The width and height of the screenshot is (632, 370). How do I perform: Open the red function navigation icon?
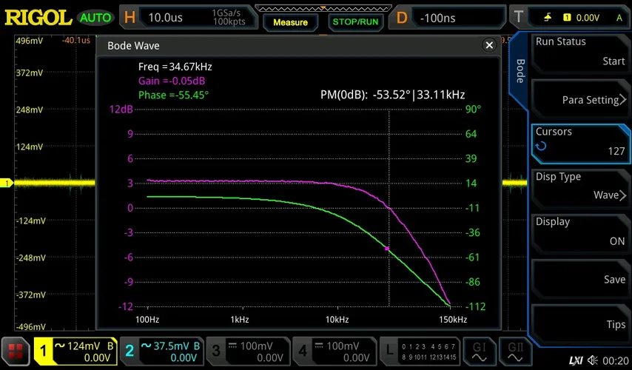coord(16,351)
